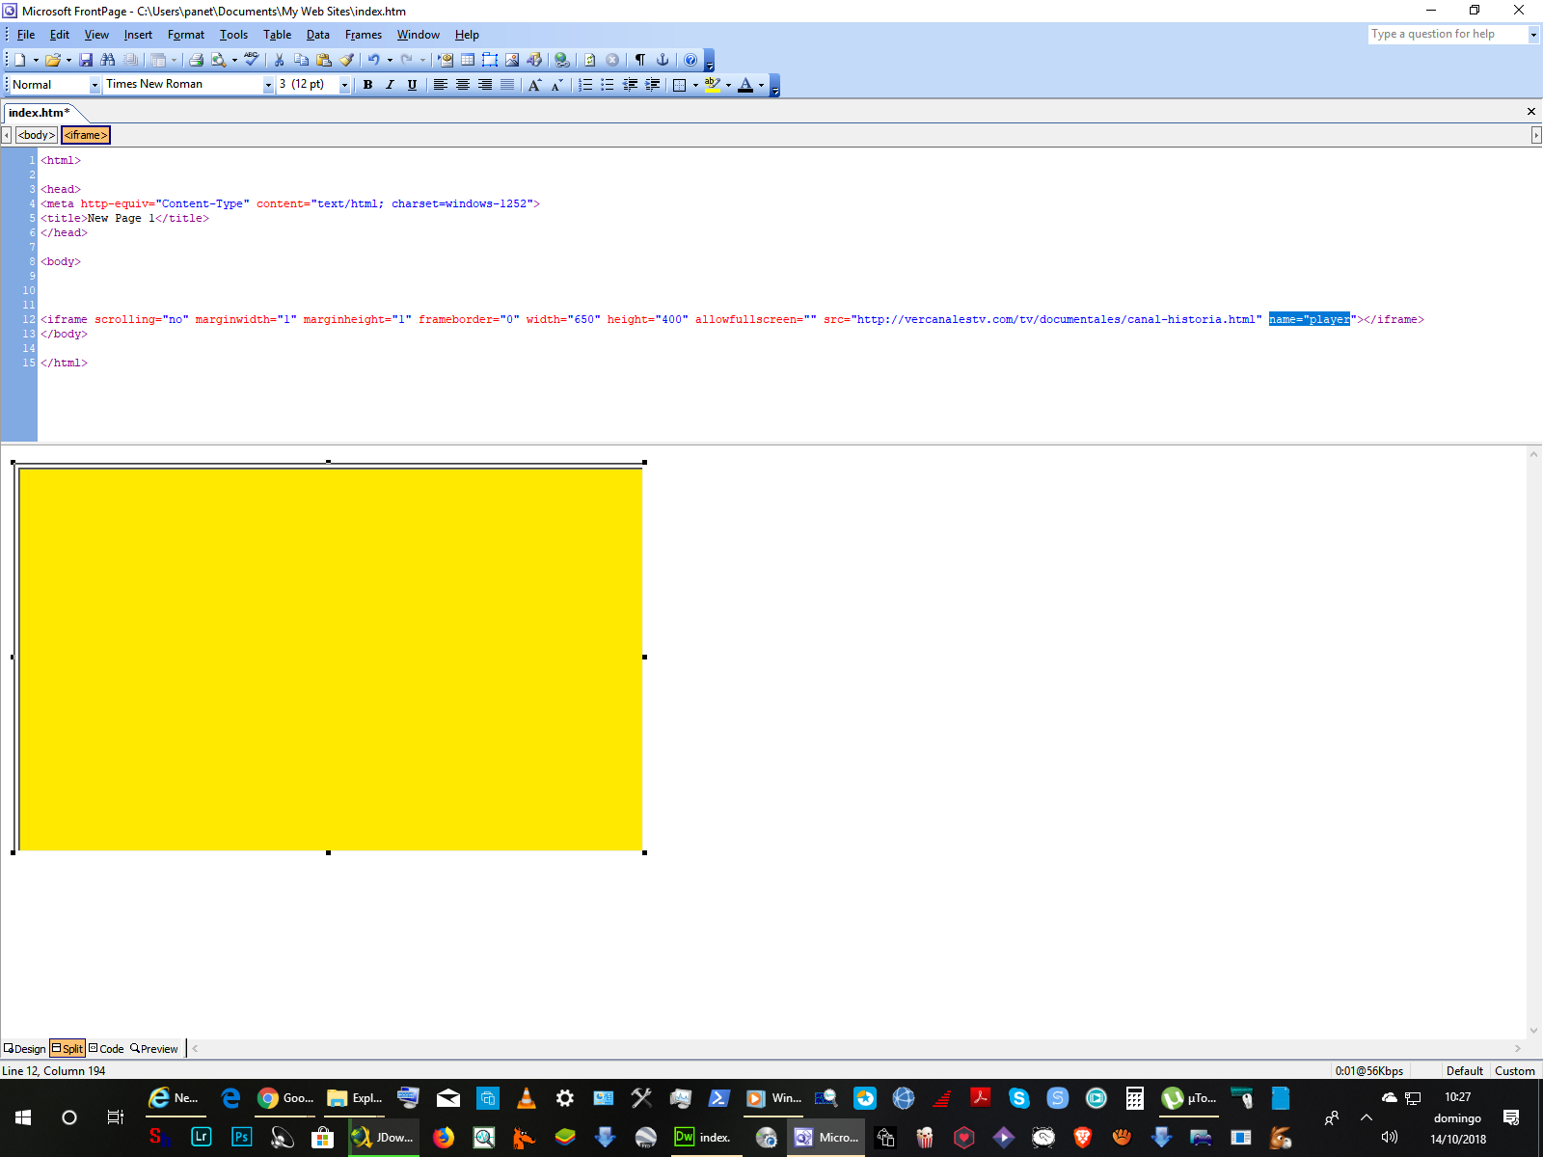This screenshot has height=1157, width=1543.
Task: Toggle Show All paragraph marks
Action: point(639,60)
